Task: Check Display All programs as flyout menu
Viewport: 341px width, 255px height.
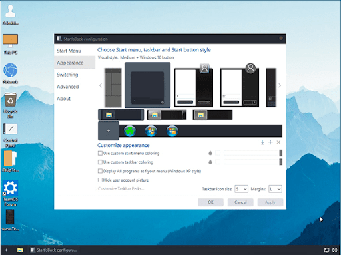Action: 100,171
